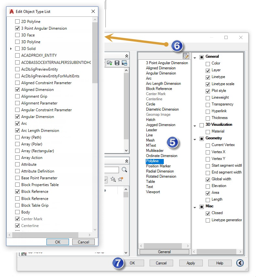Click the save customization icon
Image resolution: width=256 pixels, height=277 pixels.
coord(117,63)
